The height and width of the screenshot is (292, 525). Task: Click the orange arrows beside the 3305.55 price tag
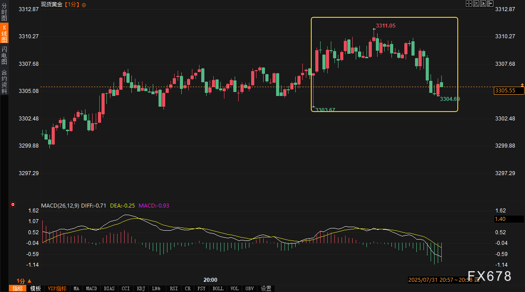522,85
